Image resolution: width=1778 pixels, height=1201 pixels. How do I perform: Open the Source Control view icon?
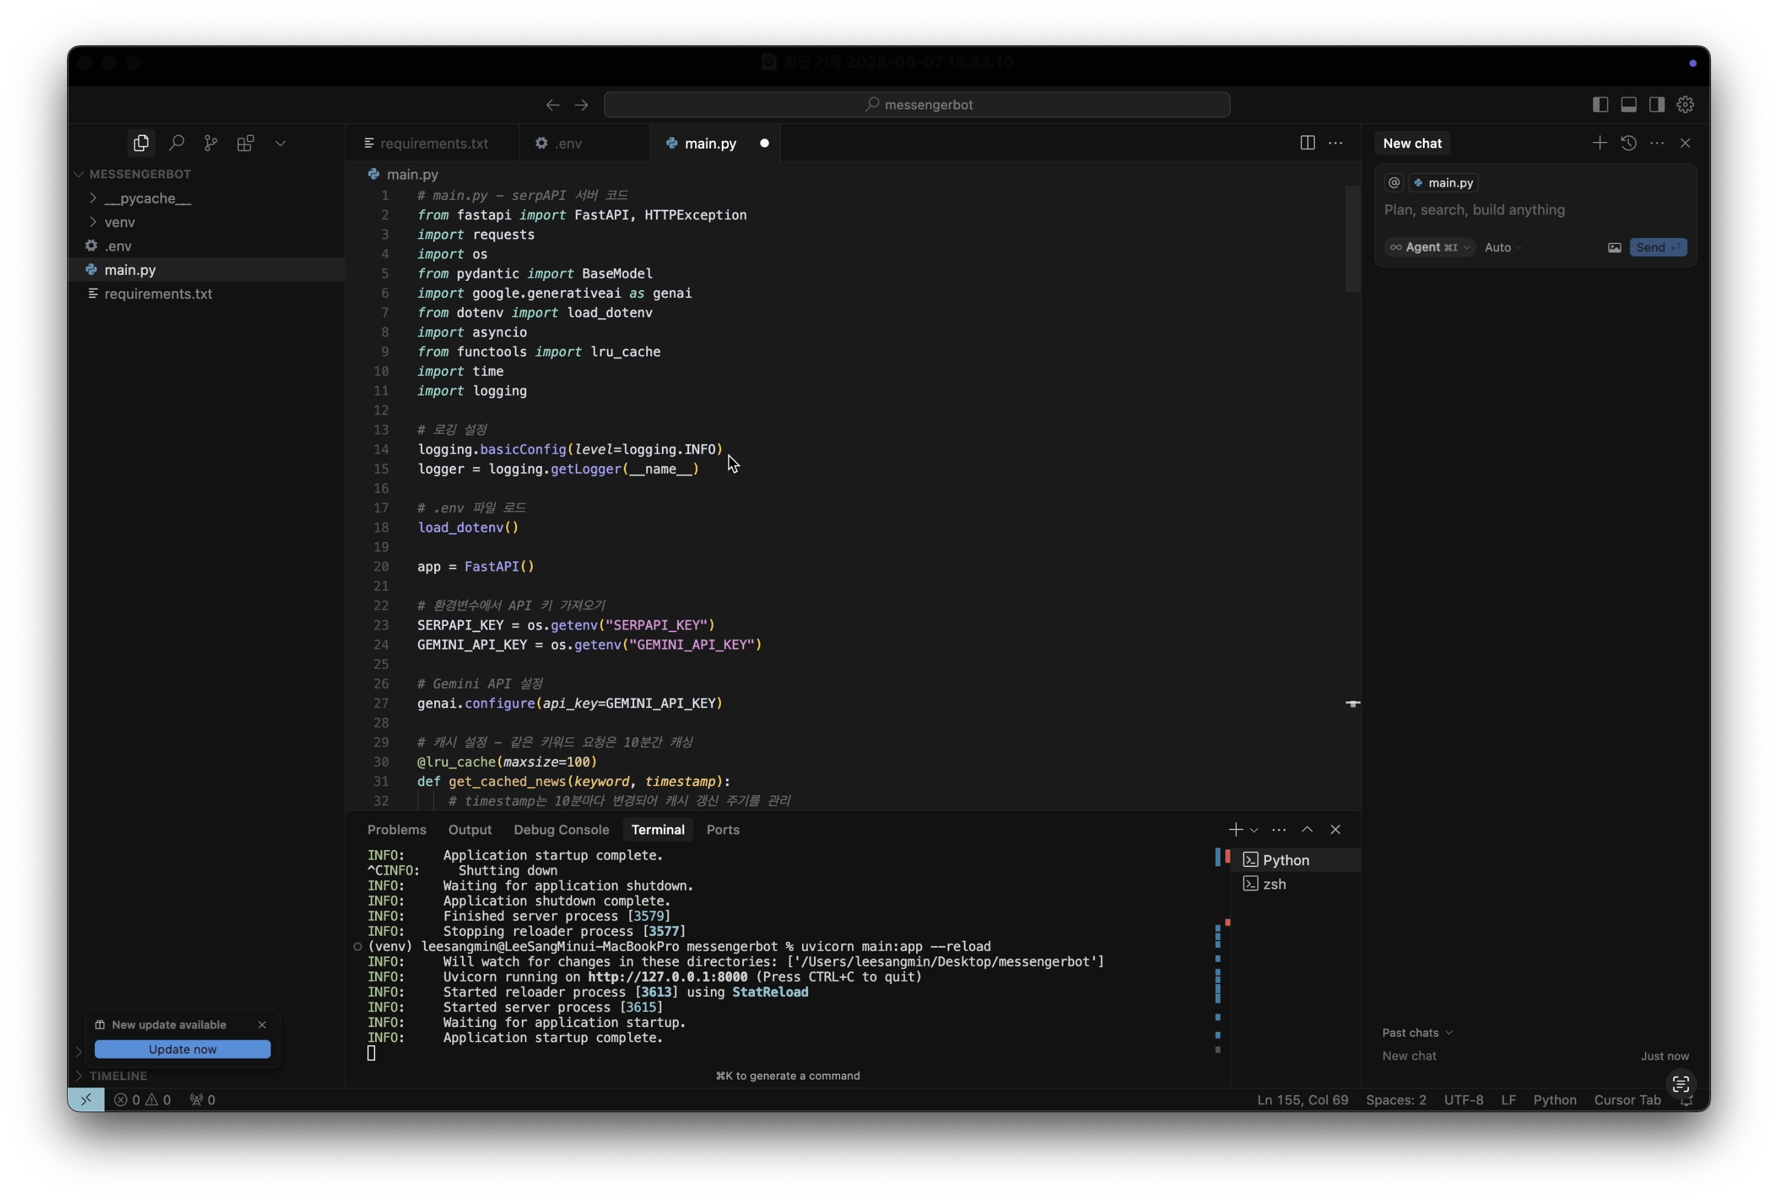click(210, 143)
